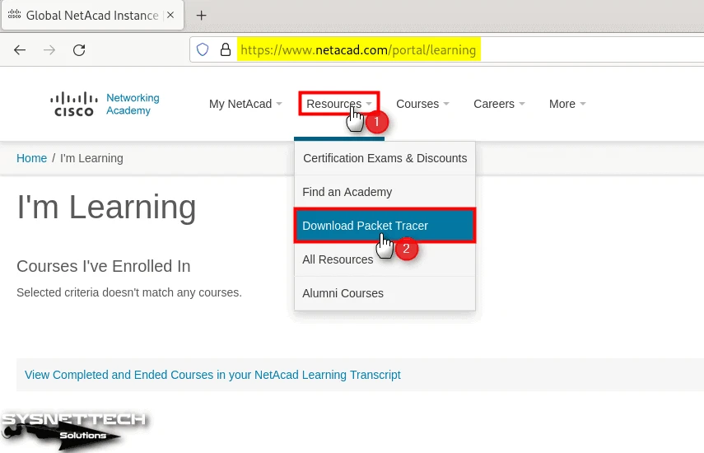Open the Resources dropdown menu
The image size is (704, 453).
pyautogui.click(x=338, y=104)
